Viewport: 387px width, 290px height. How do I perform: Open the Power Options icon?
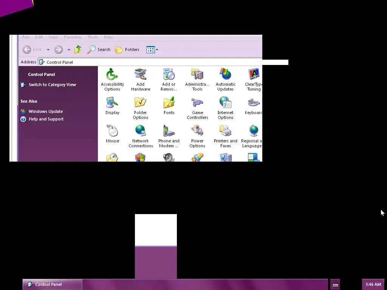(197, 136)
